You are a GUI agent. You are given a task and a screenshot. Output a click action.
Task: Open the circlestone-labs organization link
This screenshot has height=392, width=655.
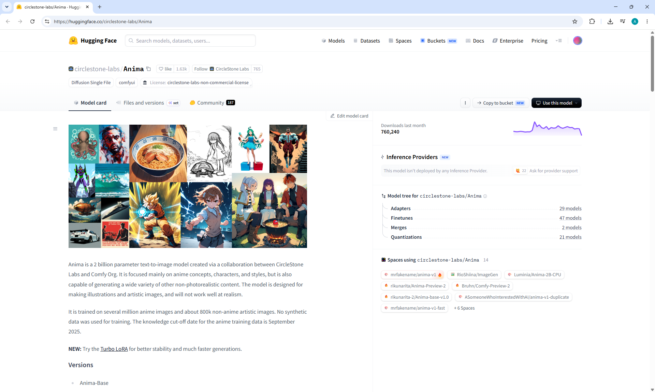point(97,69)
